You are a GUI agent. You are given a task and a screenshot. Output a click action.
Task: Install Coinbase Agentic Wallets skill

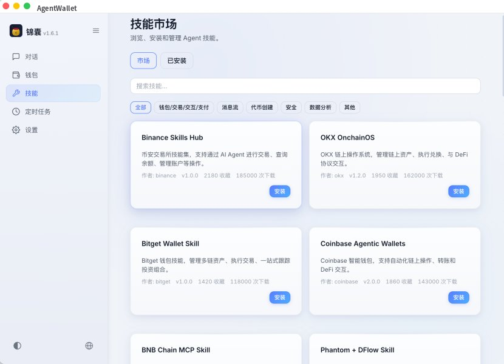[x=458, y=297]
